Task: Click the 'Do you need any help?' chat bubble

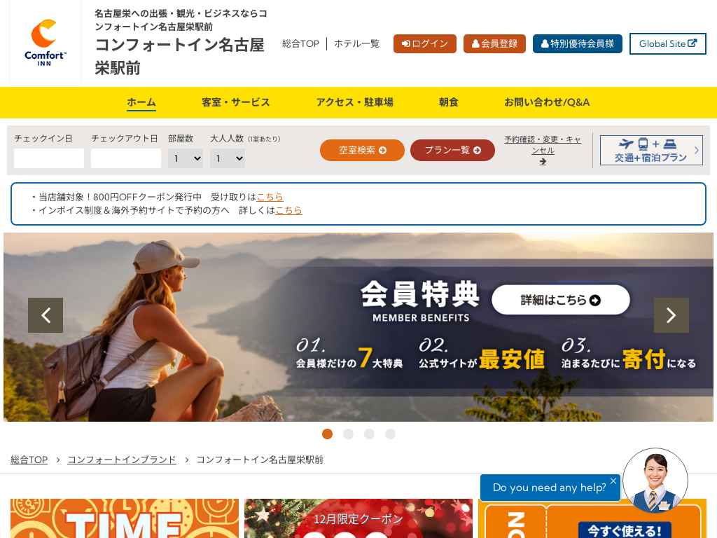Action: 550,488
